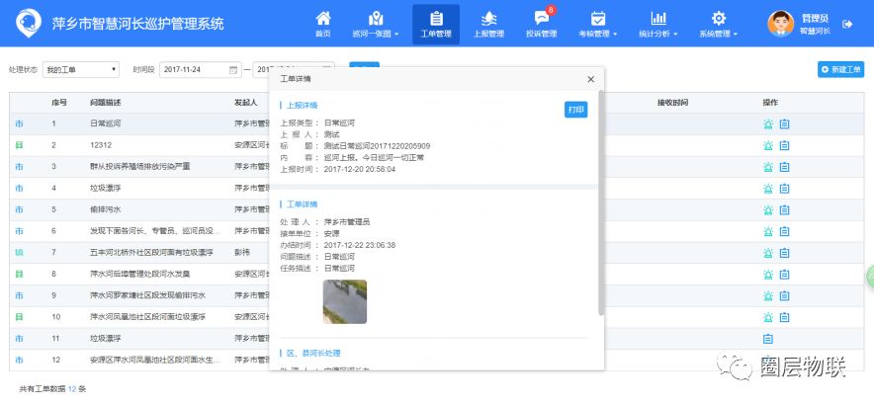The height and width of the screenshot is (406, 874).
Task: Open details clipboard icon in row 9
Action: (x=784, y=295)
